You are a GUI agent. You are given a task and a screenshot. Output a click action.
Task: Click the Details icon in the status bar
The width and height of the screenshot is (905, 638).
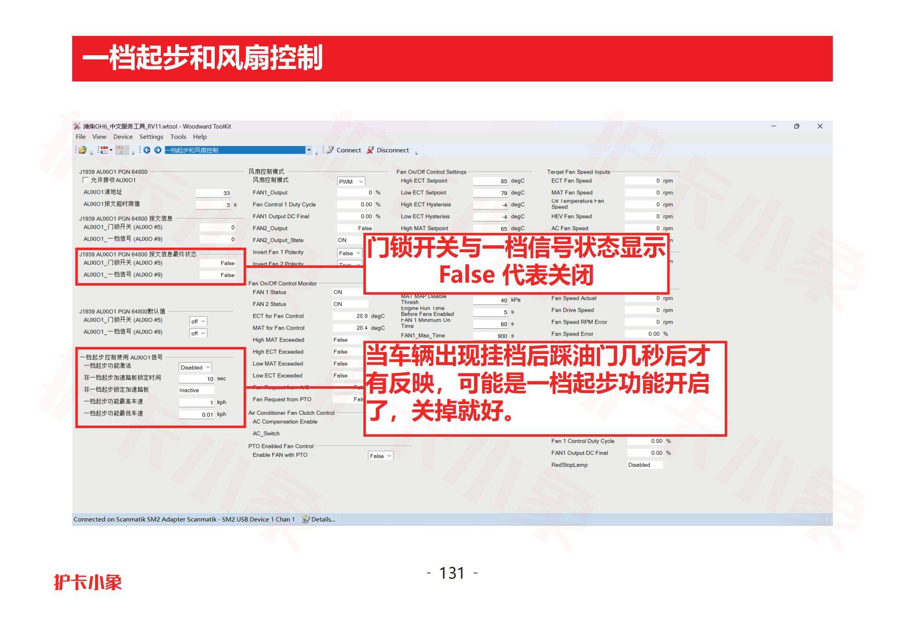point(305,519)
